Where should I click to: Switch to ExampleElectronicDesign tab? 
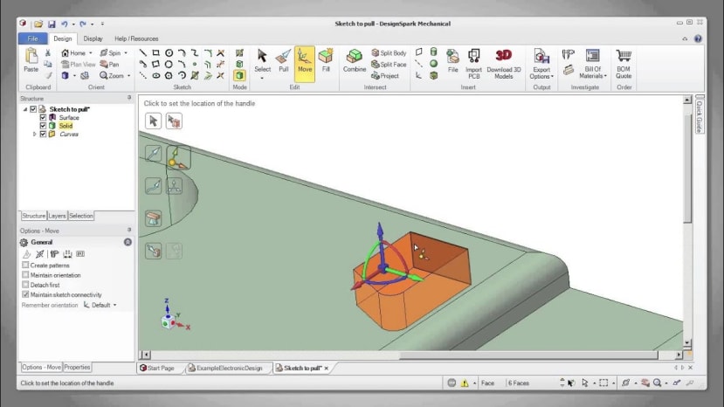[225, 369]
